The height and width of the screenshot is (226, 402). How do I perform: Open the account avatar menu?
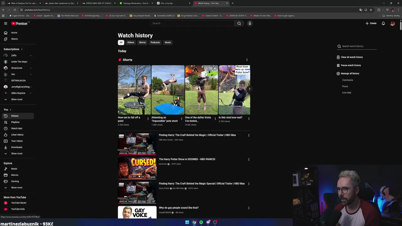[x=393, y=23]
